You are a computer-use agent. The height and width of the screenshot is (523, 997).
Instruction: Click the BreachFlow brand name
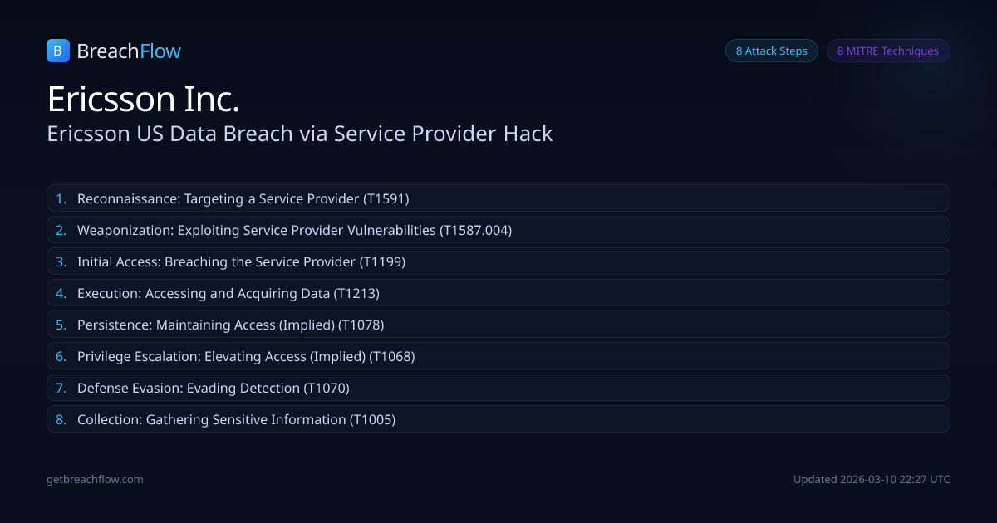pos(129,51)
